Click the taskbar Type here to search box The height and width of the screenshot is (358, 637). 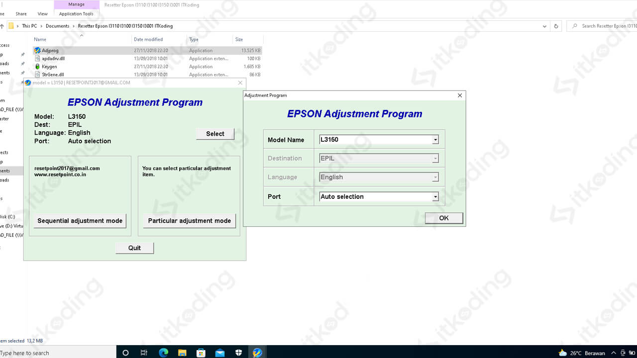(58, 353)
